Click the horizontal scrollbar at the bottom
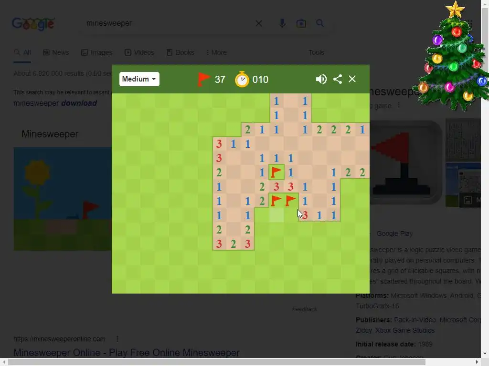This screenshot has height=366, width=489. point(217,362)
